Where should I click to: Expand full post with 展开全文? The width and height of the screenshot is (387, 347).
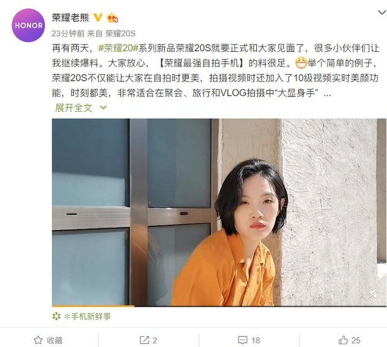click(x=74, y=107)
